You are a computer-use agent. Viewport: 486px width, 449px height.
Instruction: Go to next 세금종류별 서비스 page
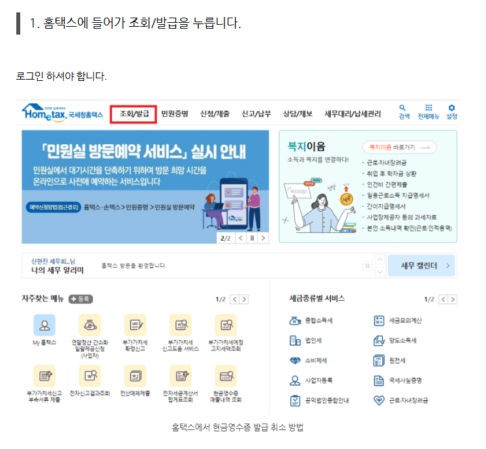tap(453, 300)
